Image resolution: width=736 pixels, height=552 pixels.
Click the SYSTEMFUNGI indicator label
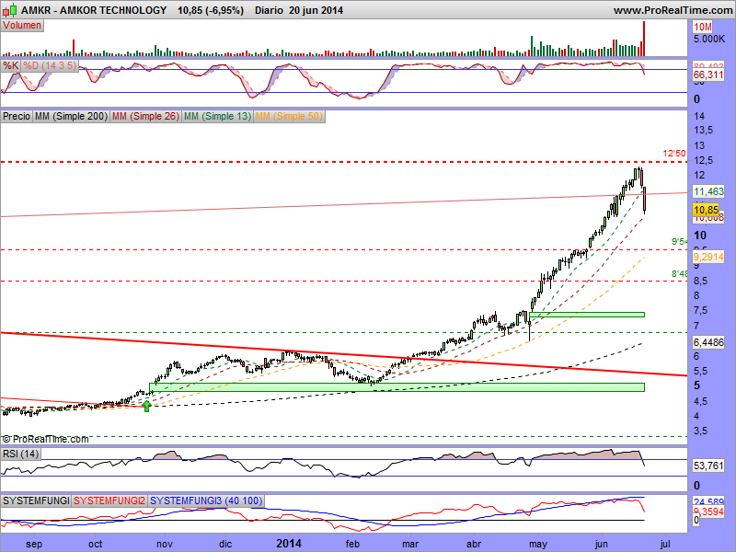[x=36, y=500]
